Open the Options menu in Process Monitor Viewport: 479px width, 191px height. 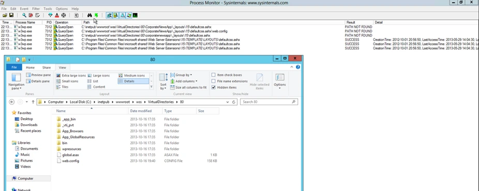click(62, 9)
